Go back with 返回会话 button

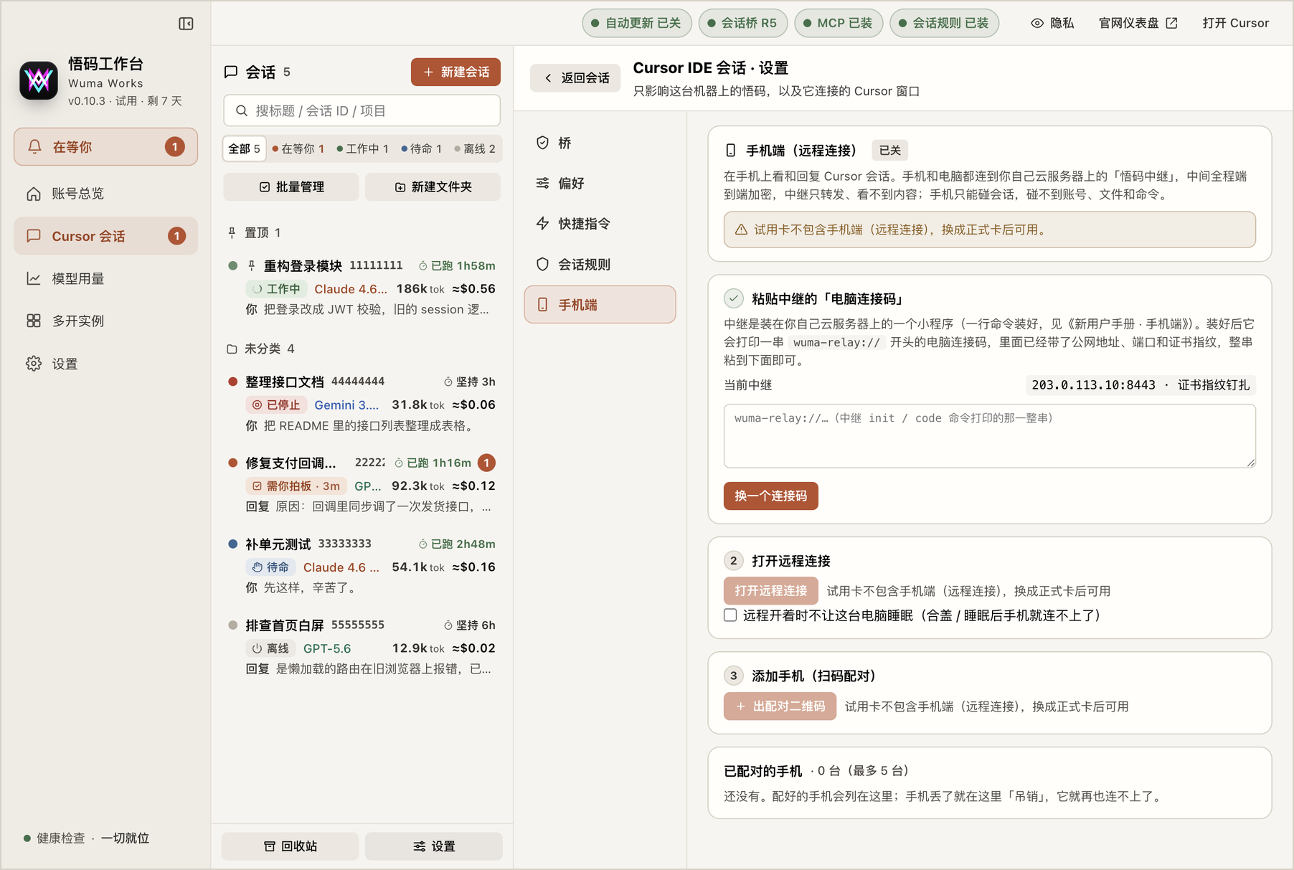(x=576, y=77)
